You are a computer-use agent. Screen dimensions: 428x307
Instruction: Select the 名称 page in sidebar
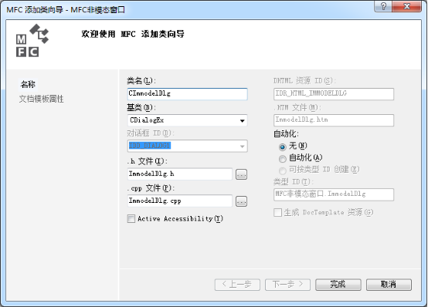(28, 84)
